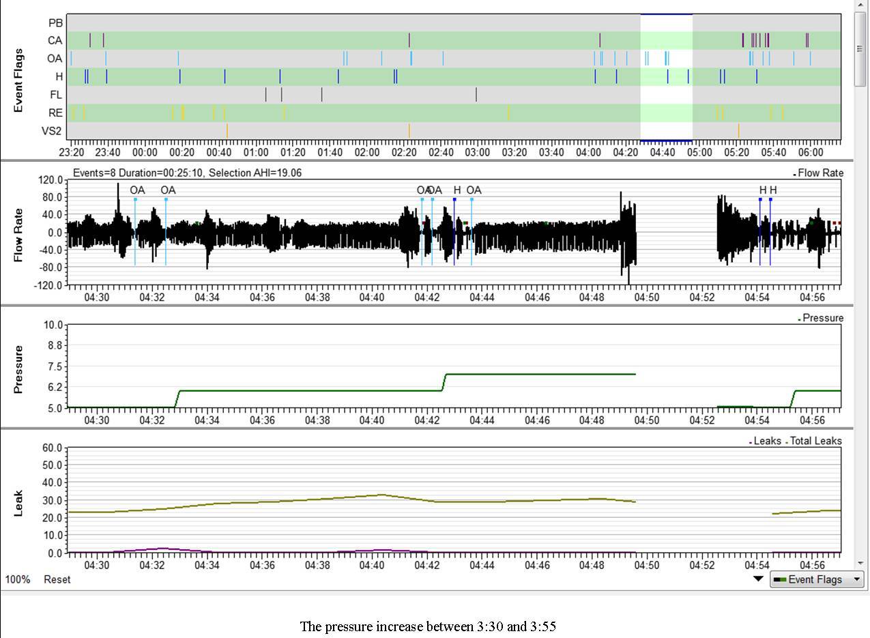Click the vertical Pressure graph title
Image resolution: width=870 pixels, height=638 pixels.
tap(18, 369)
